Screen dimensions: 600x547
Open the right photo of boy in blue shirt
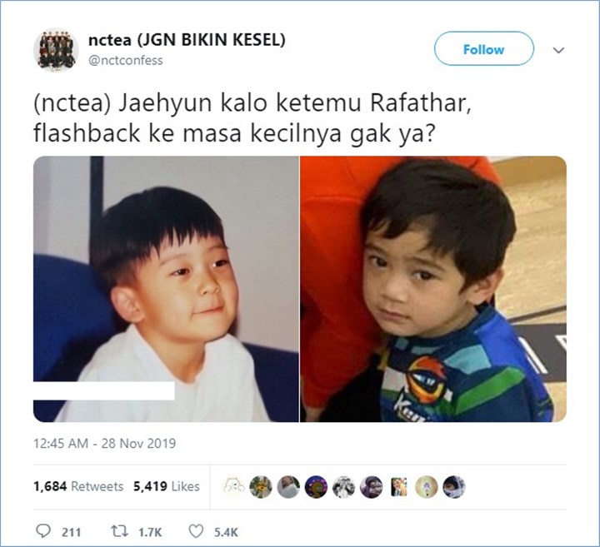click(433, 289)
